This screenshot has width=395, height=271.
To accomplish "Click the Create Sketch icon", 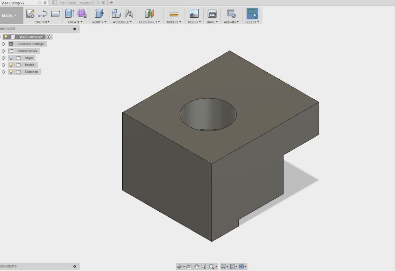I will [x=30, y=14].
